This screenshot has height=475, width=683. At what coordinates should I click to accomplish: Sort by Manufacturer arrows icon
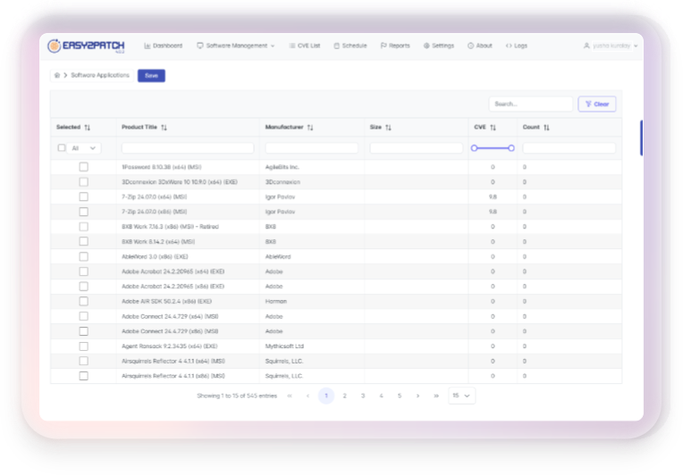pos(310,128)
